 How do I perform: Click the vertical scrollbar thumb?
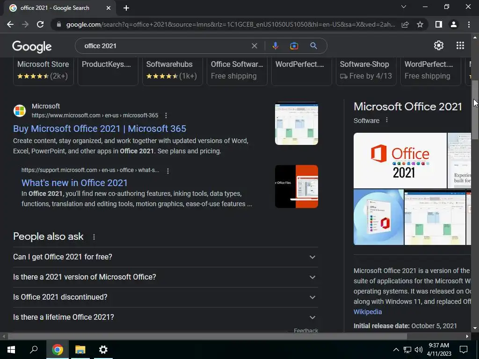pyautogui.click(x=475, y=110)
